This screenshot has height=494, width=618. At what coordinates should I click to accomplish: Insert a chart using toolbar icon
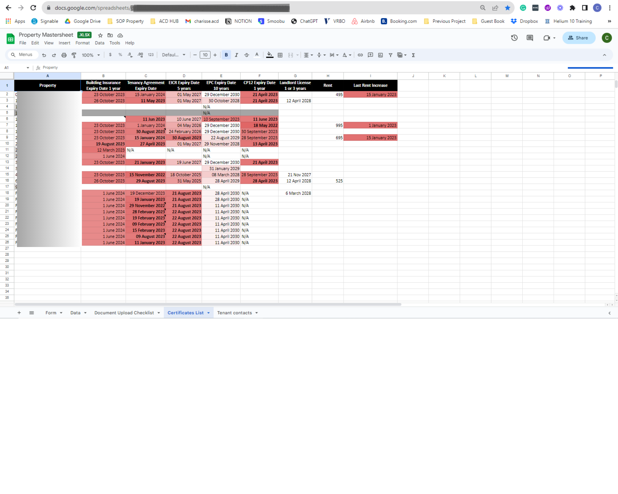(x=380, y=55)
